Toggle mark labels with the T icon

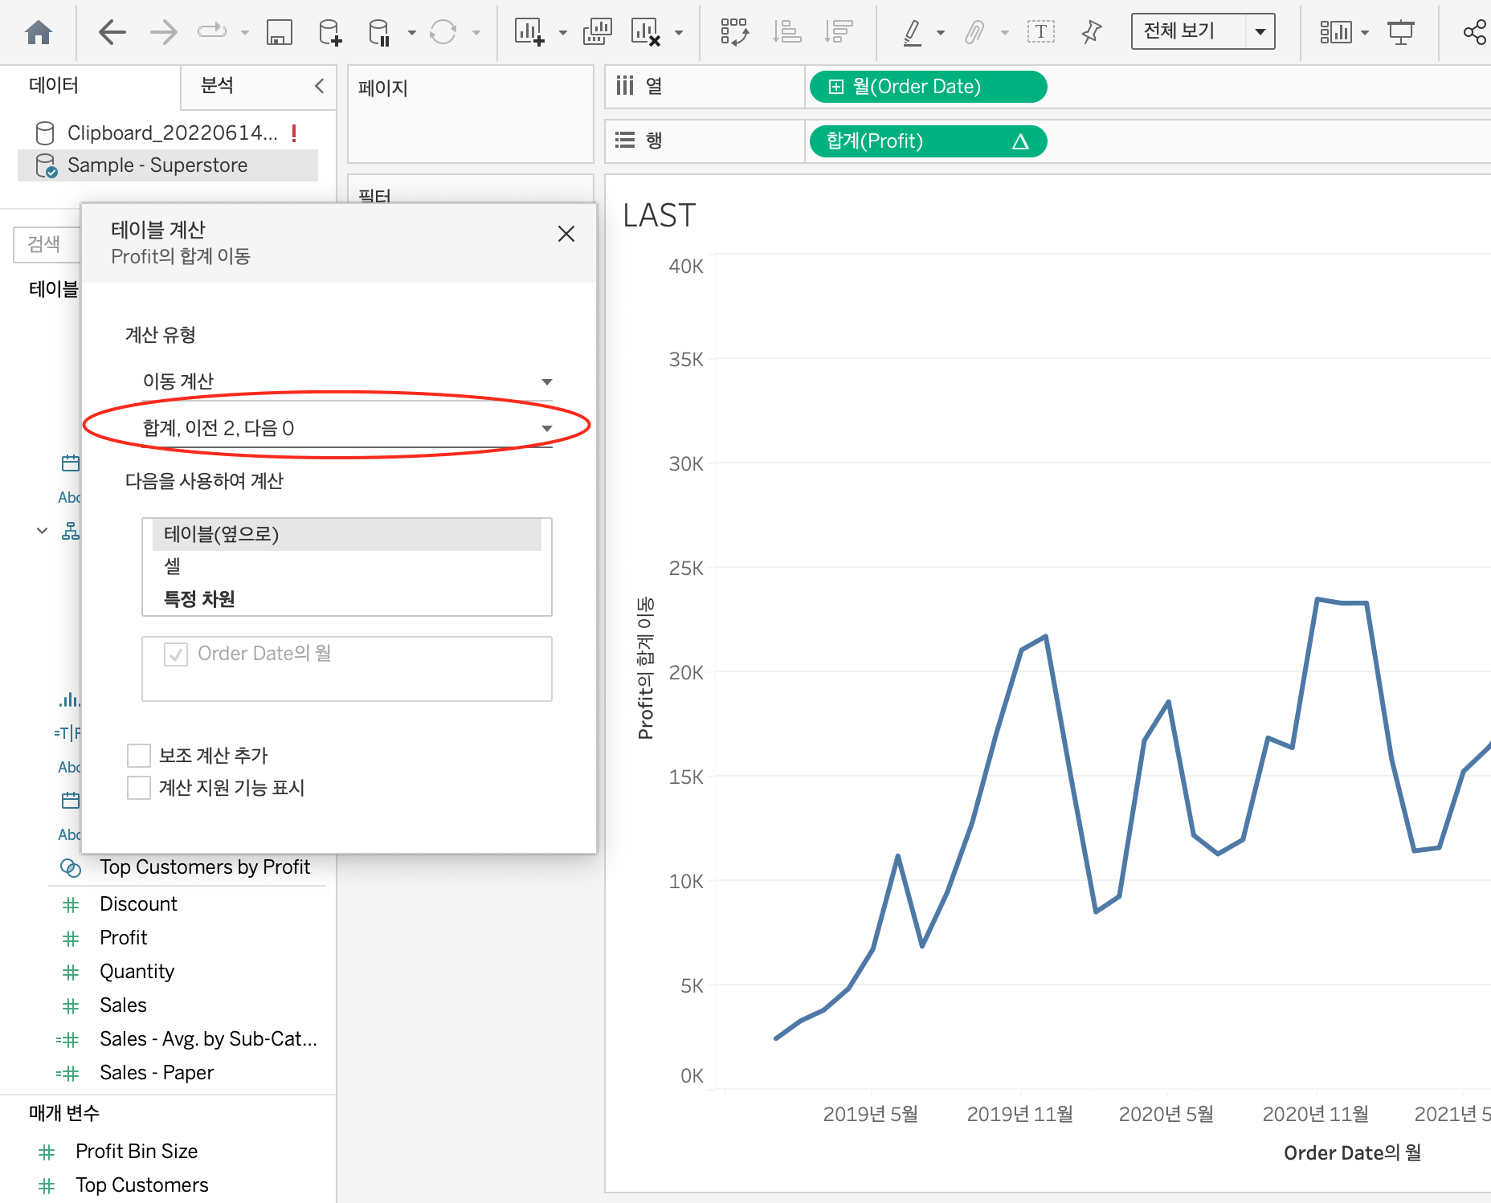tap(1041, 32)
